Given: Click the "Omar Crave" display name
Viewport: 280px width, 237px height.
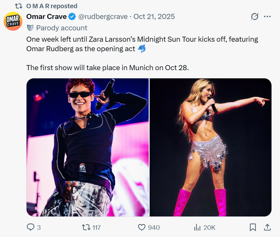Looking at the screenshot, I should [x=46, y=16].
